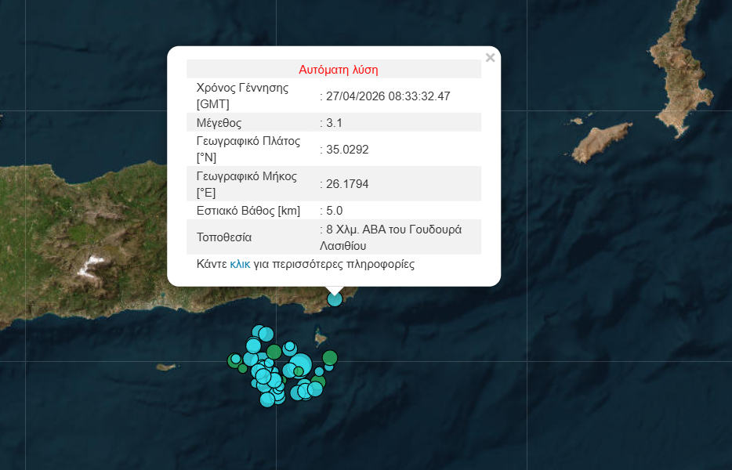Image resolution: width=732 pixels, height=470 pixels.
Task: Click the magnitude value 3.1 in popup
Action: click(x=335, y=122)
